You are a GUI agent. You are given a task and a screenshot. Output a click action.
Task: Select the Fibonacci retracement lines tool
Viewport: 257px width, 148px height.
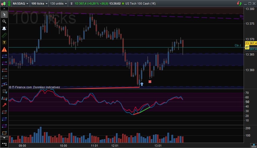pos(5,91)
